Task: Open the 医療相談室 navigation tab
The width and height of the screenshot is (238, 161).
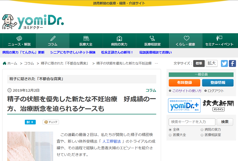Action: [153, 41]
